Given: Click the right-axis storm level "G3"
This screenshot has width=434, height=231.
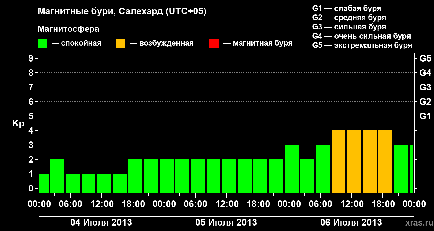Looking at the screenshot, I should pyautogui.click(x=425, y=87).
